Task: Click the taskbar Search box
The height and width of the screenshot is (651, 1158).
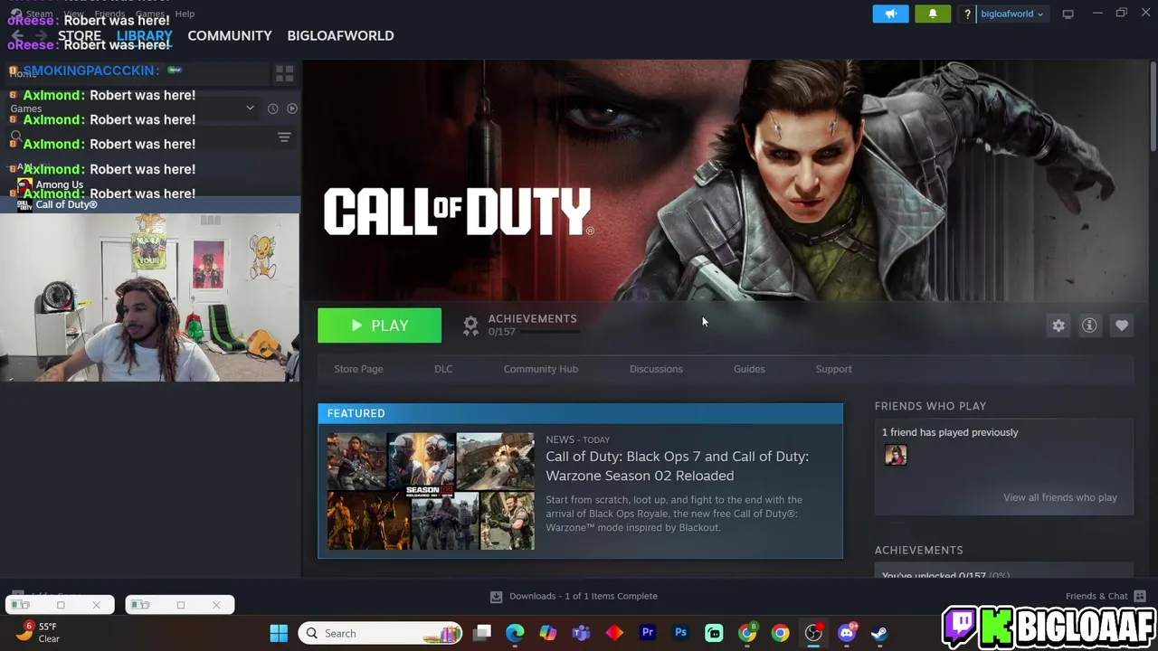Action: pos(381,633)
